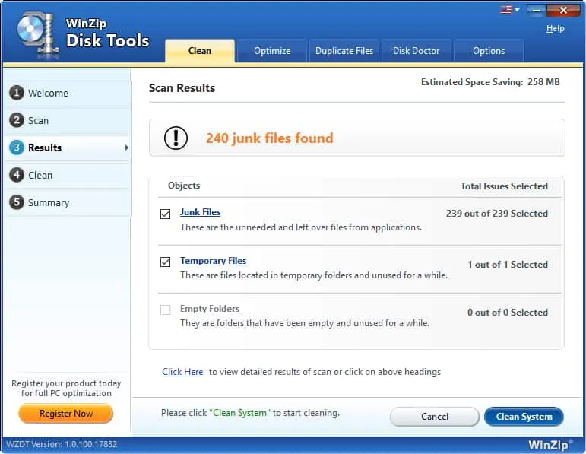Click step 2 number badge for Scan
The height and width of the screenshot is (454, 586).
(17, 120)
